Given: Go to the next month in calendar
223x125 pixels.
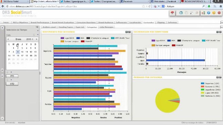Looking at the screenshot, I should [37, 39].
